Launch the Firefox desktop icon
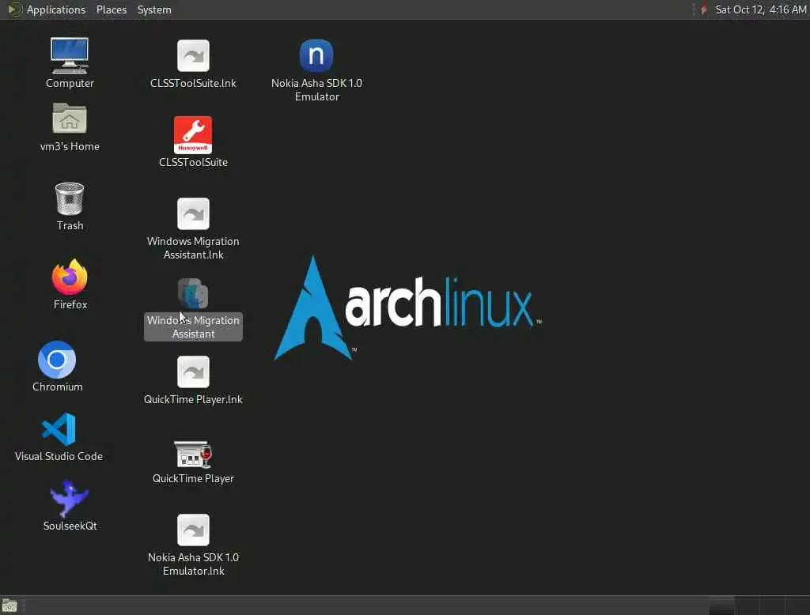Screen dimensions: 810x615 (70, 277)
